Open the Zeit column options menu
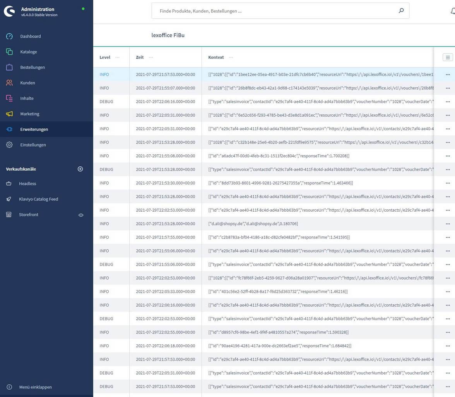Screen dimensions: 455x397 (151, 57)
